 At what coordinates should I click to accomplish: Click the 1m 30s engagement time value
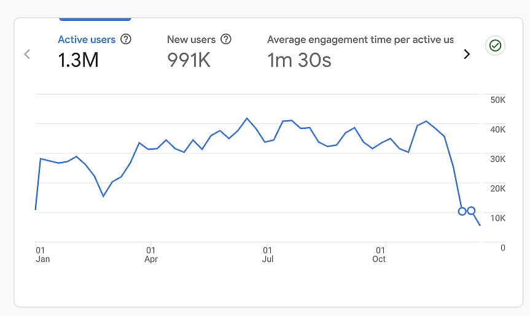[x=299, y=60]
